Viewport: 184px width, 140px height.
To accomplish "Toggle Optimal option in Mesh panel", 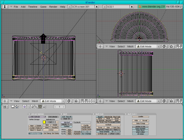I will pyautogui.click(x=67, y=126).
